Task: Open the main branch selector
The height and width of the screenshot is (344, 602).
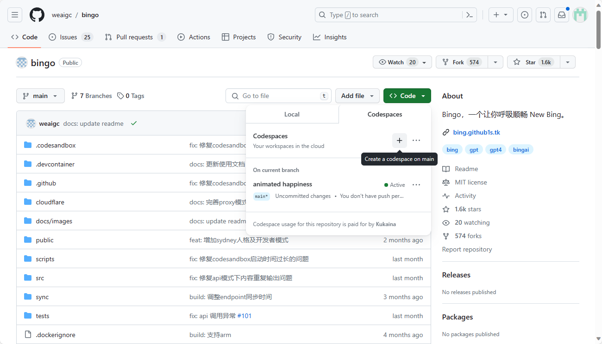Action: tap(40, 96)
